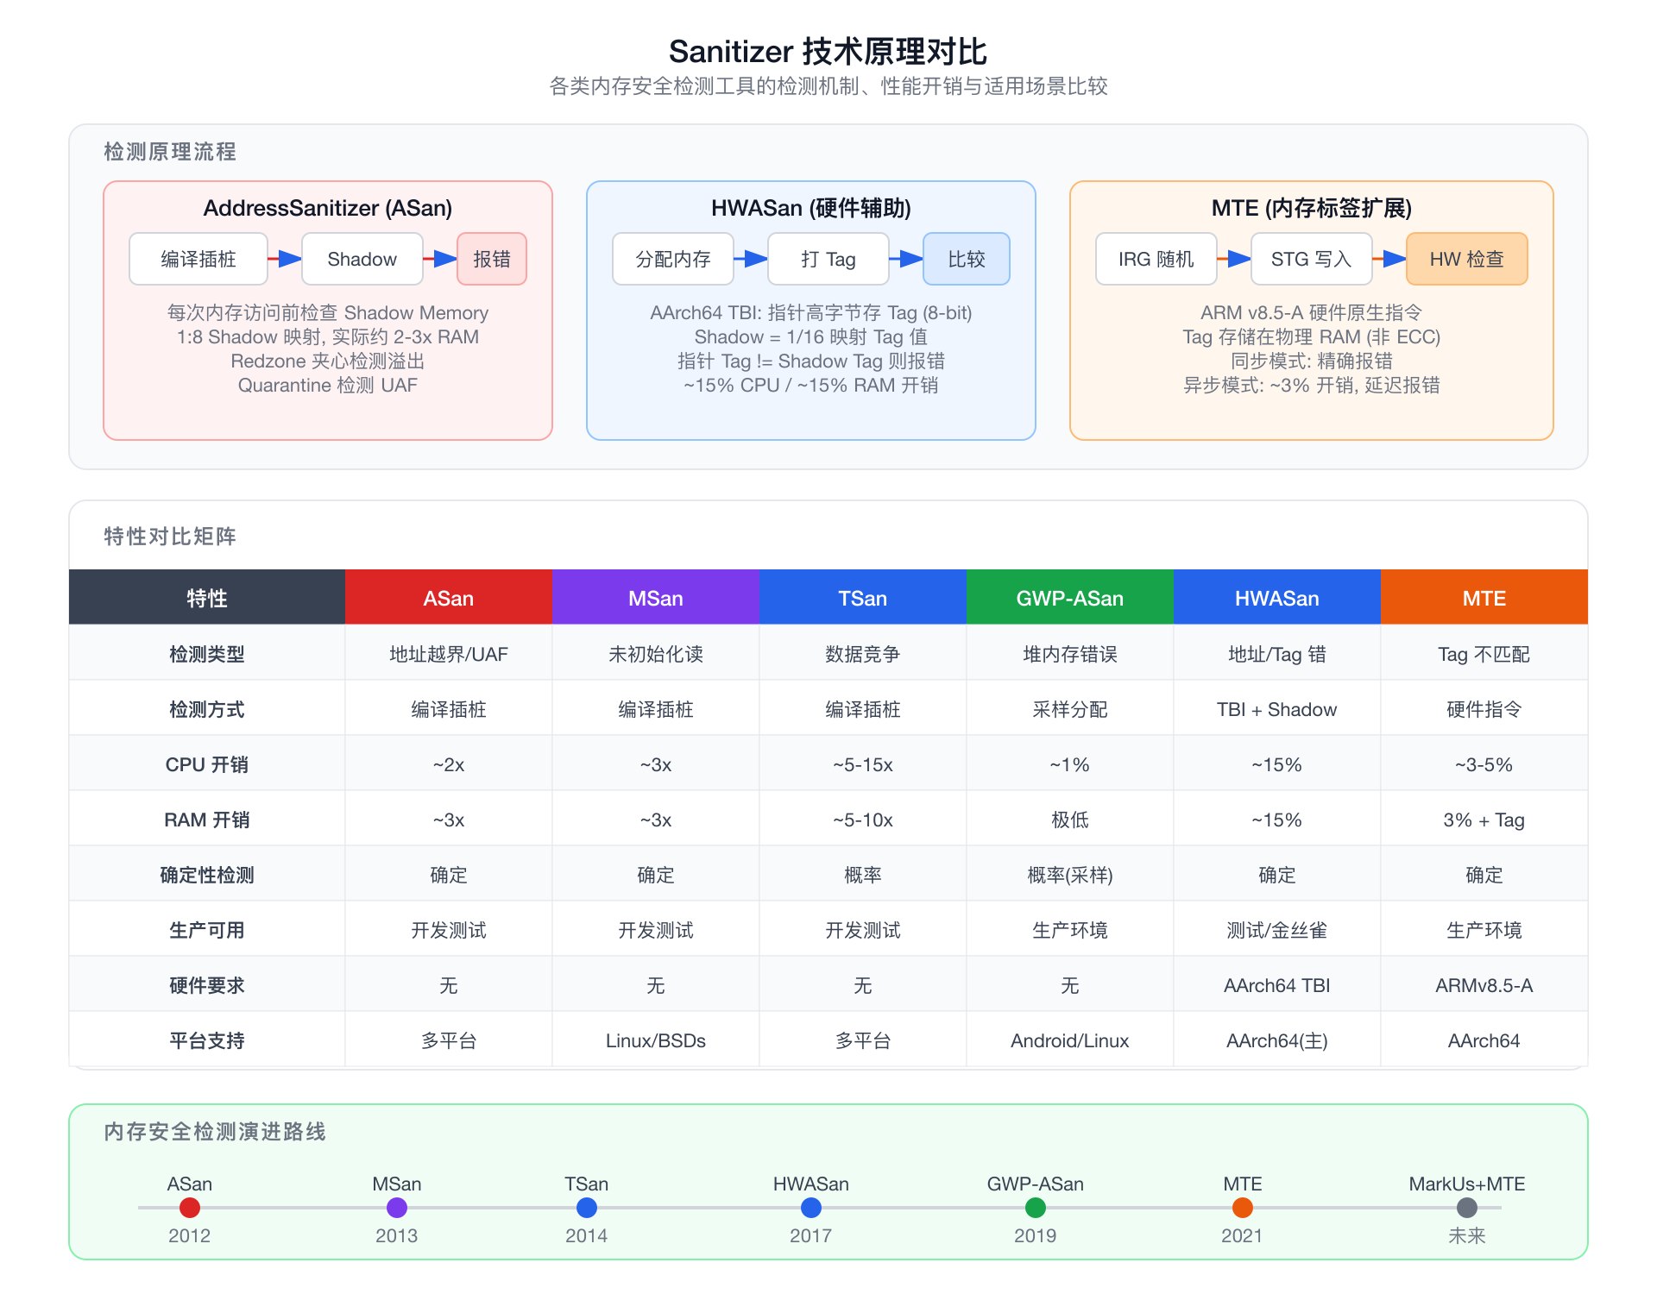Expand the 检测原理流程 section
Image resolution: width=1657 pixels, height=1294 pixels.
pos(169,153)
